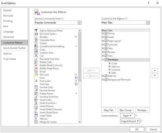Viewport: 162px width, 133px height.
Task: Choose the Conditional Formatting icon
Action: pyautogui.click(x=36, y=46)
